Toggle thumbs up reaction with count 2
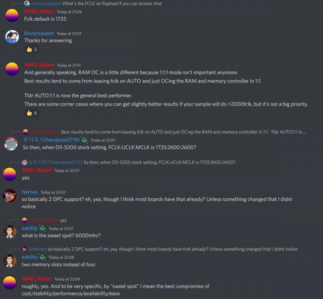Viewport: 323px width, 299px height. [x=32, y=49]
